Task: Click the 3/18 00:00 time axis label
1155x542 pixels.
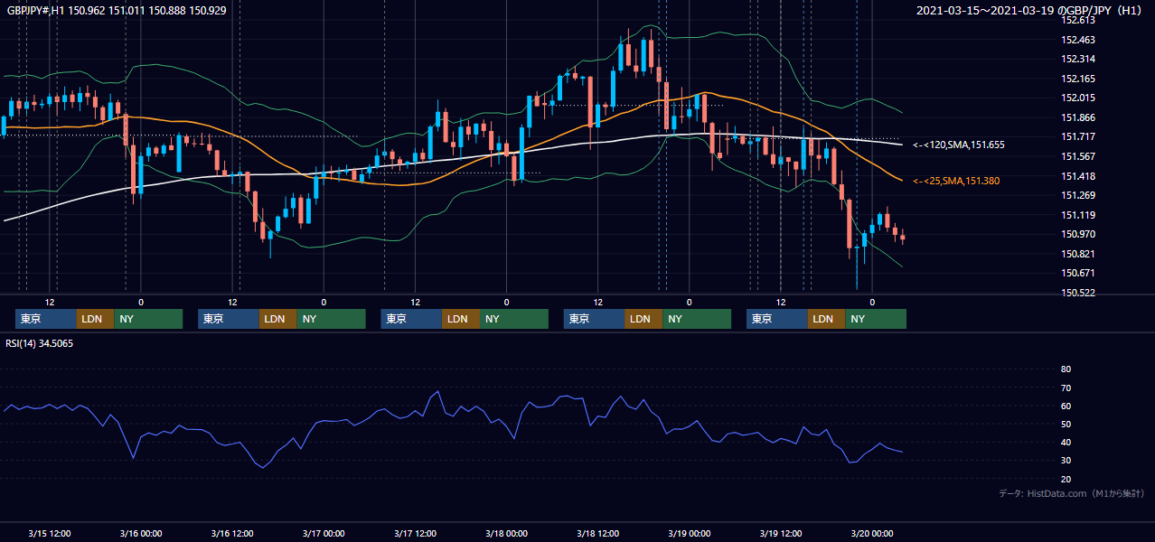Action: [506, 532]
